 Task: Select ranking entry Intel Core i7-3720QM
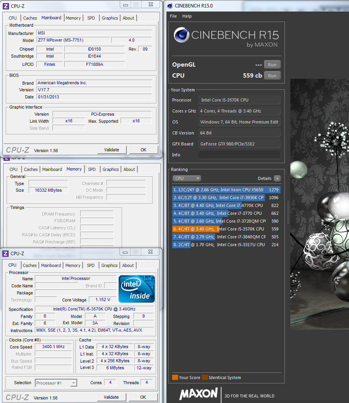click(x=226, y=221)
